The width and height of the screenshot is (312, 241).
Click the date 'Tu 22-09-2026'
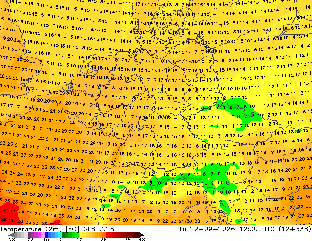tap(207, 229)
